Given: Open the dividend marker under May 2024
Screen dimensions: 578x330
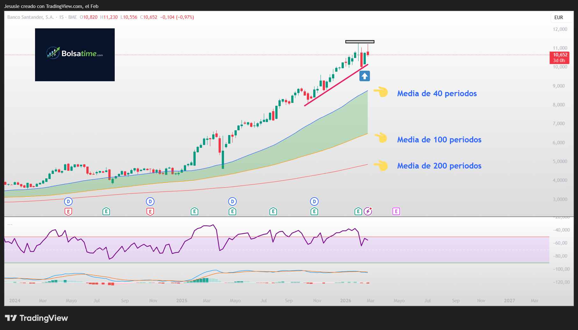Looking at the screenshot, I should 68,201.
